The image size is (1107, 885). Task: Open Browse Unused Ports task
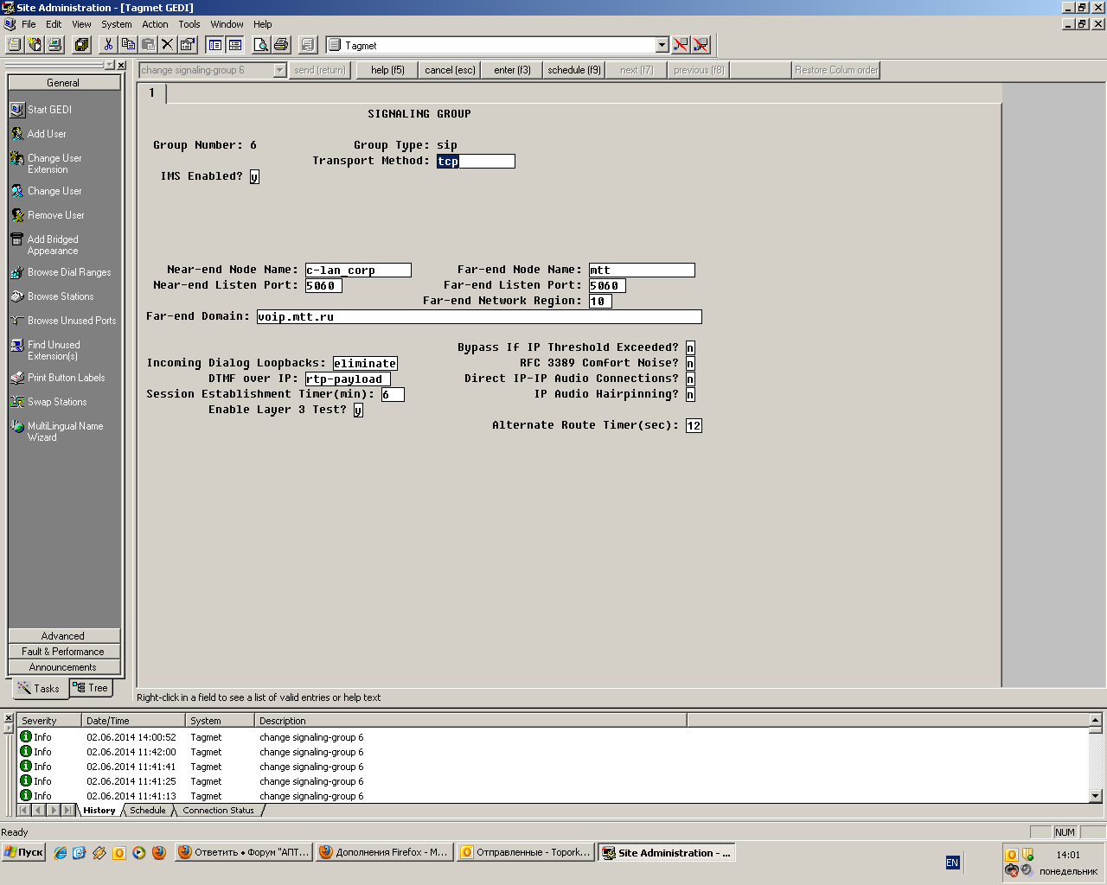point(63,321)
